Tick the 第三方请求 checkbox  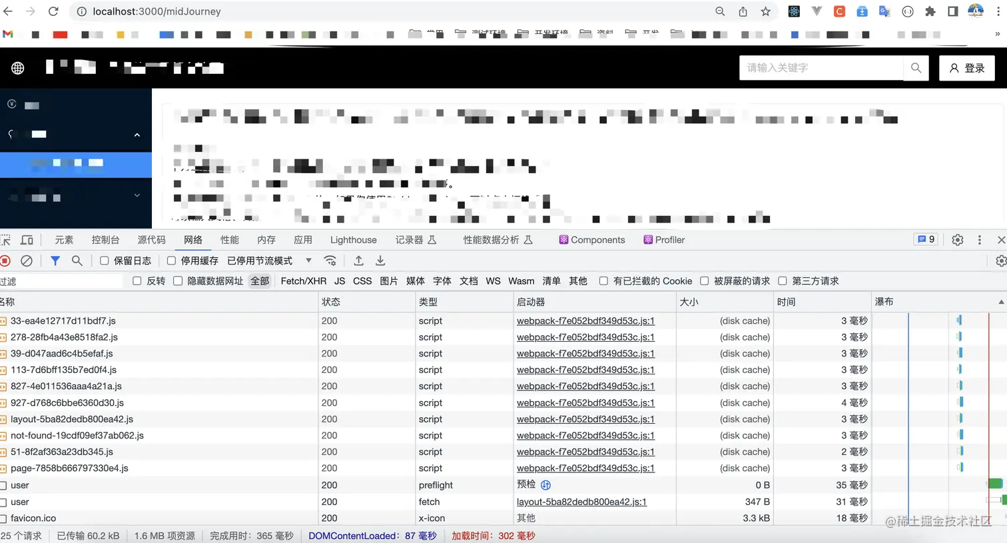tap(783, 281)
